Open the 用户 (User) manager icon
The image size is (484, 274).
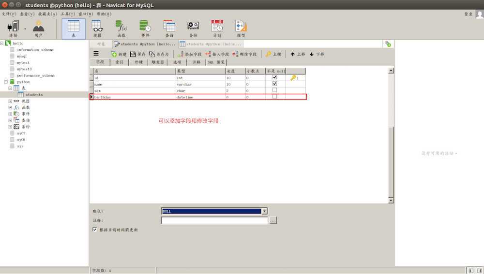[38, 28]
